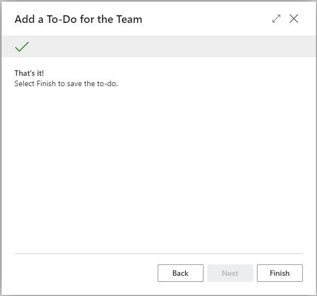317x296 pixels.
Task: Click the "That's it!" heading
Action: (29, 73)
